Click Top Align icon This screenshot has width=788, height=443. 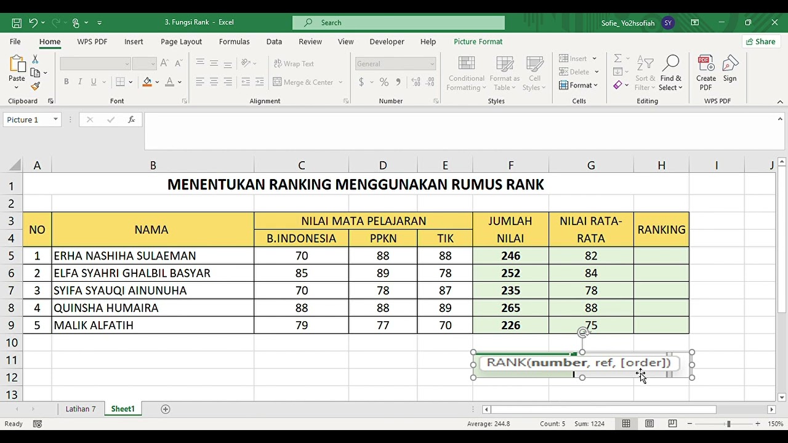[x=200, y=63]
